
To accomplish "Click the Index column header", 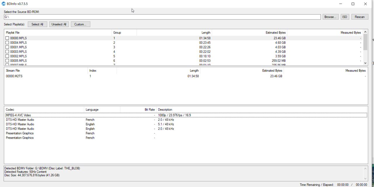I will pos(102,71).
